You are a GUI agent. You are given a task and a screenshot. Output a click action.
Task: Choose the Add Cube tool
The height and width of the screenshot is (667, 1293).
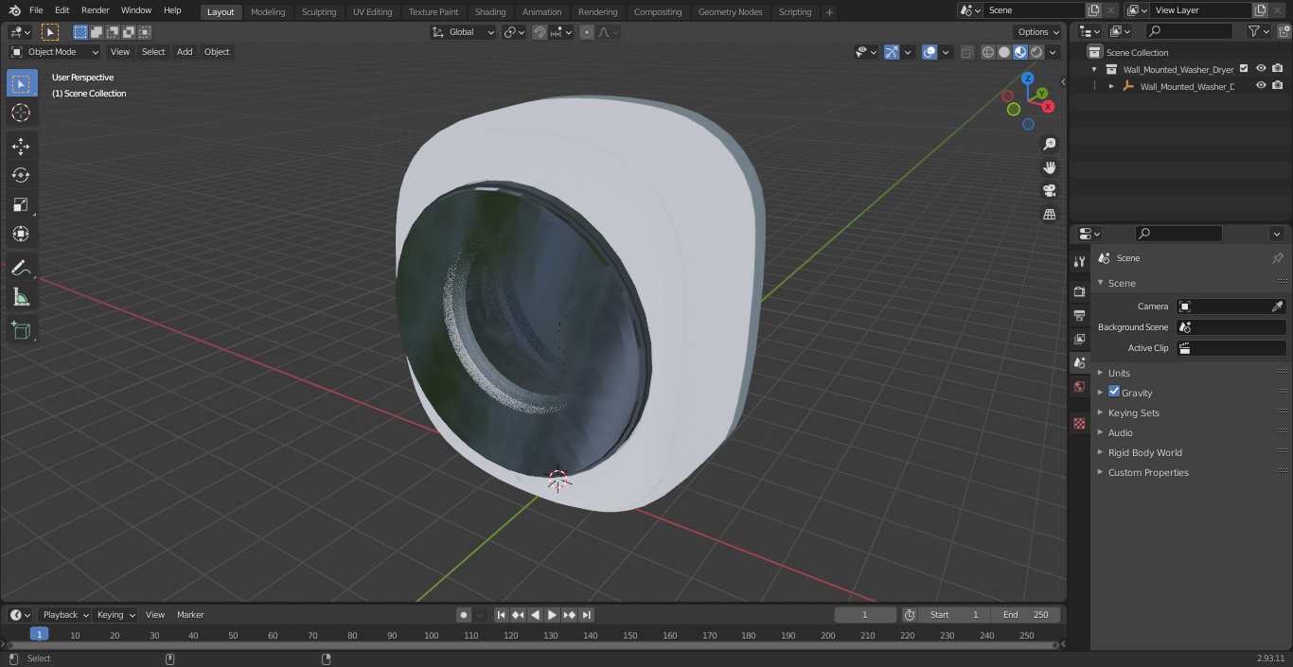[x=21, y=330]
